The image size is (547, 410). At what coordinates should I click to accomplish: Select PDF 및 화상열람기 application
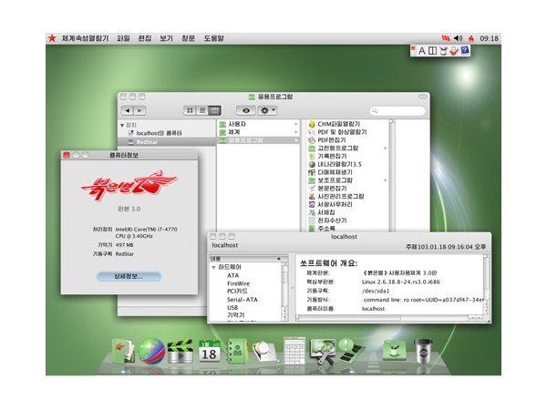tap(342, 132)
